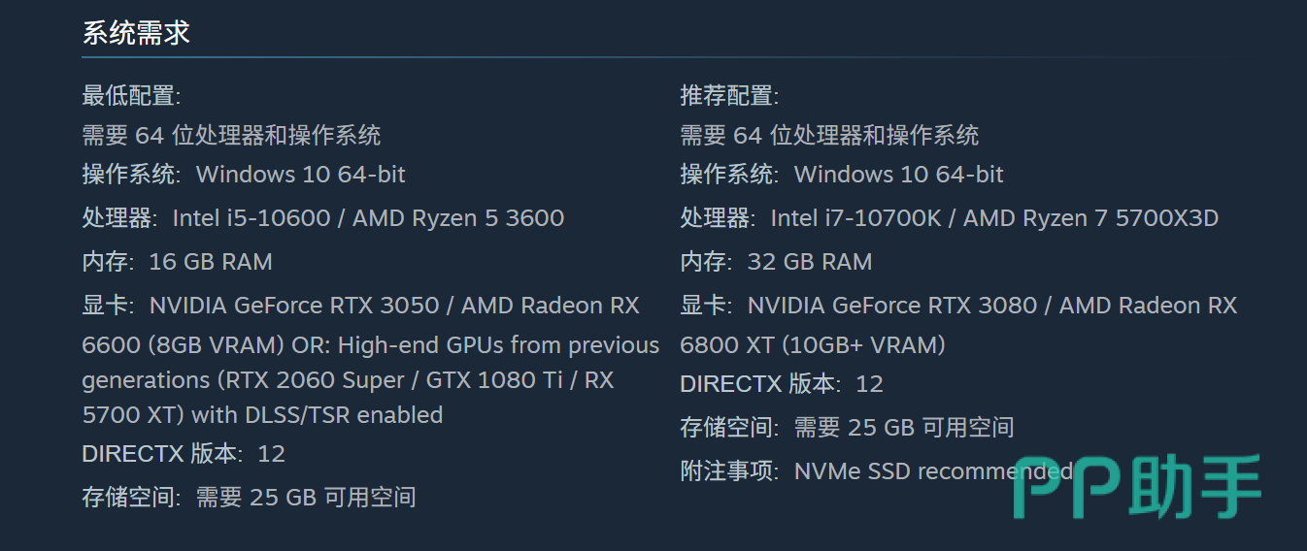This screenshot has height=551, width=1307.
Task: Select the 32 GB RAM memory line
Action: coord(776,262)
